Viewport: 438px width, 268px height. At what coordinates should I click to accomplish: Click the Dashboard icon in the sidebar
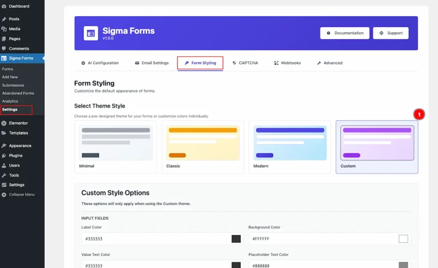[4, 6]
